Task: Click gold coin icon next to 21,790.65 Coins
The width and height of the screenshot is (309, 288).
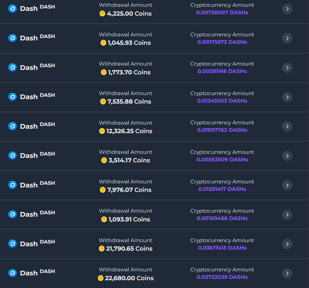Action: [x=101, y=249]
